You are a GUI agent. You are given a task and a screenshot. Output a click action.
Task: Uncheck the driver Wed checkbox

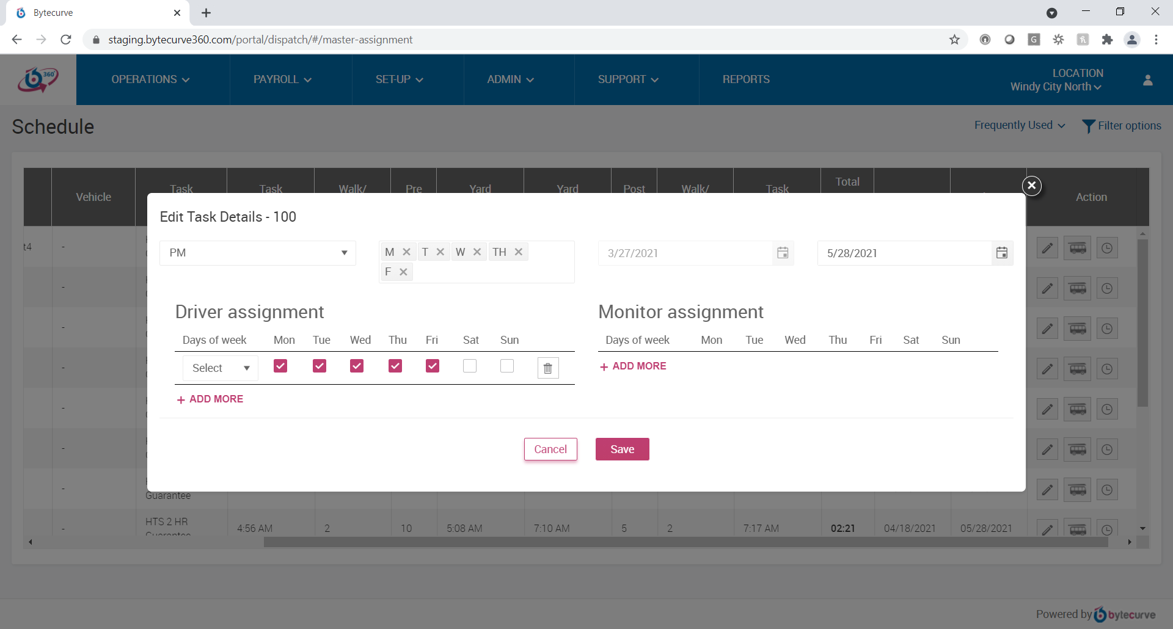click(x=357, y=366)
